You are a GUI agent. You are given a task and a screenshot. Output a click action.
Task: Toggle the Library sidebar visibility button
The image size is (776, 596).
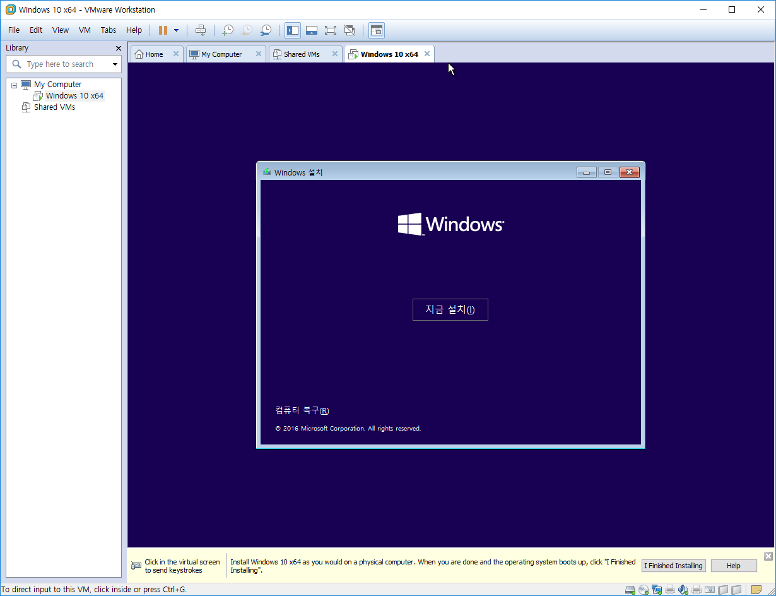[292, 30]
